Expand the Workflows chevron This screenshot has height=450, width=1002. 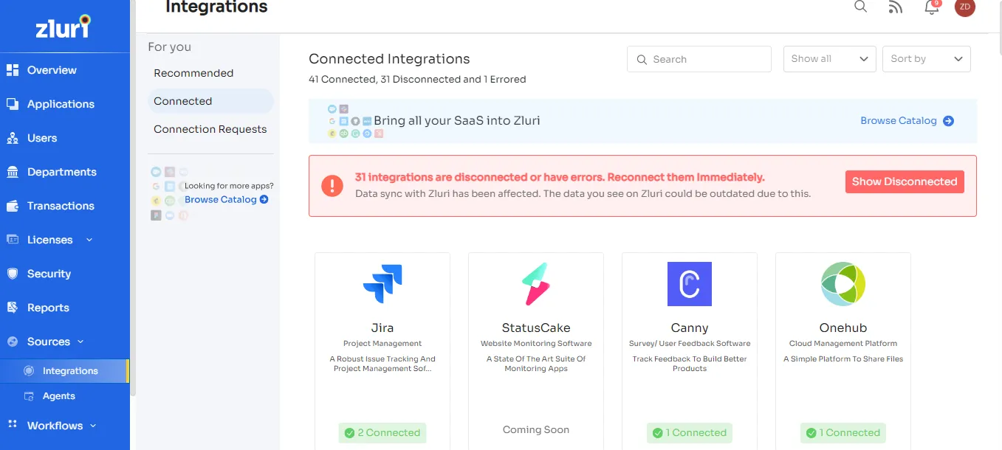coord(93,426)
